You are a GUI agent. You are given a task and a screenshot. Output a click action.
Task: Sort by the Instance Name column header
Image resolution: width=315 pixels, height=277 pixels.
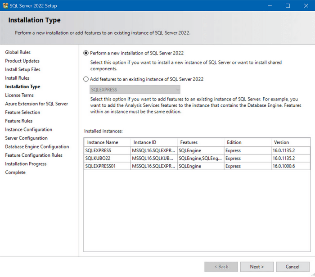(x=107, y=142)
